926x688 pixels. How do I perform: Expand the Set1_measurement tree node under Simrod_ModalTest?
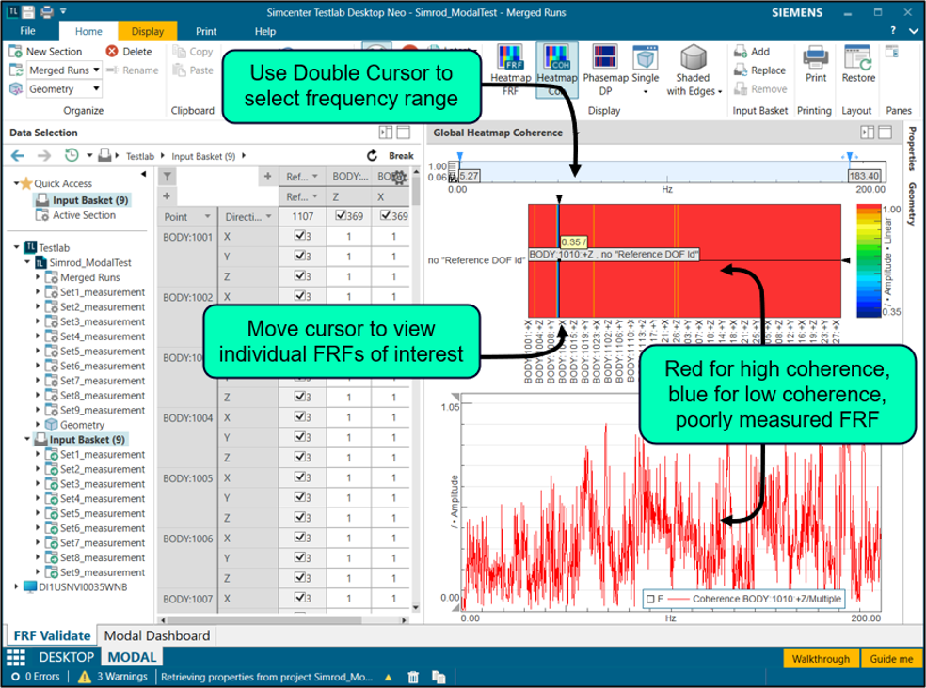(39, 292)
